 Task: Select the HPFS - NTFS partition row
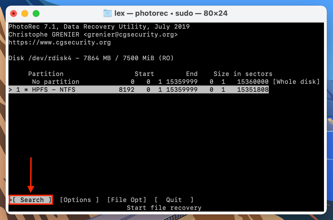coord(138,89)
